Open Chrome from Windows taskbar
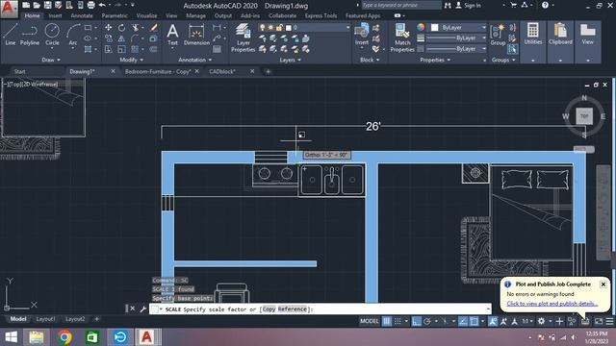Viewport: 616px width, 346px height. [x=64, y=337]
